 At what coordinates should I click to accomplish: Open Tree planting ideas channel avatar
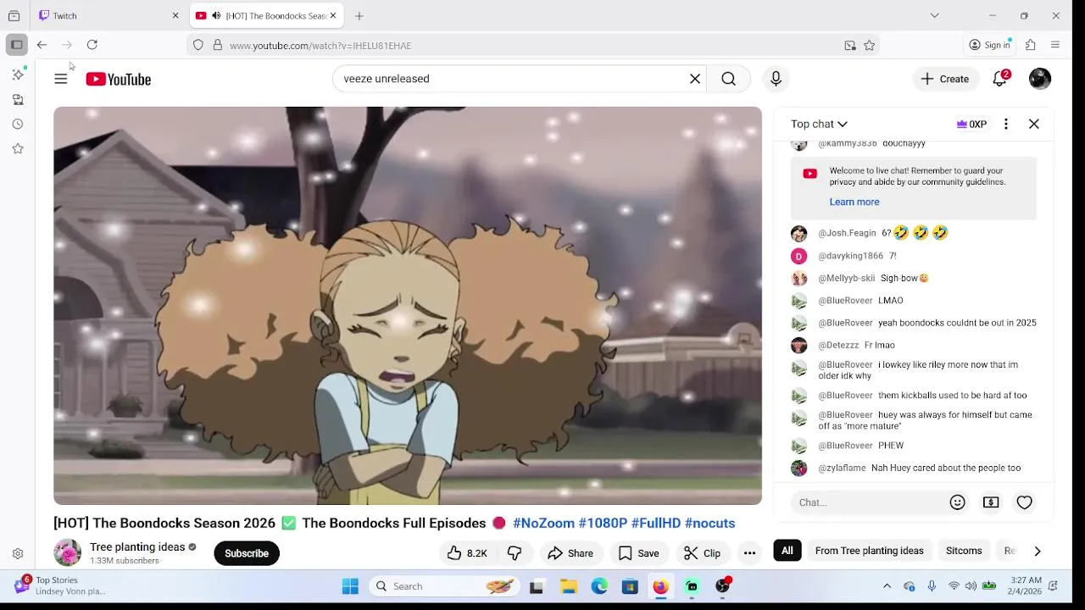click(68, 553)
